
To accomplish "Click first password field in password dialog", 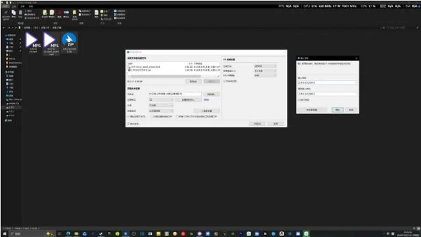I will coord(328,82).
